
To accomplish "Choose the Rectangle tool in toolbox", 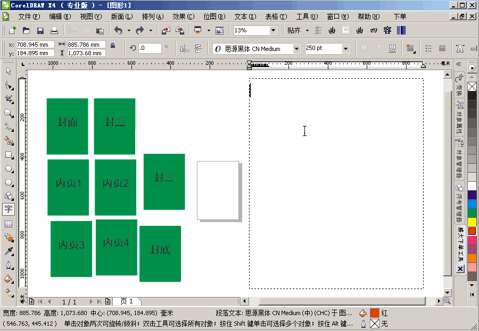I will click(9, 155).
